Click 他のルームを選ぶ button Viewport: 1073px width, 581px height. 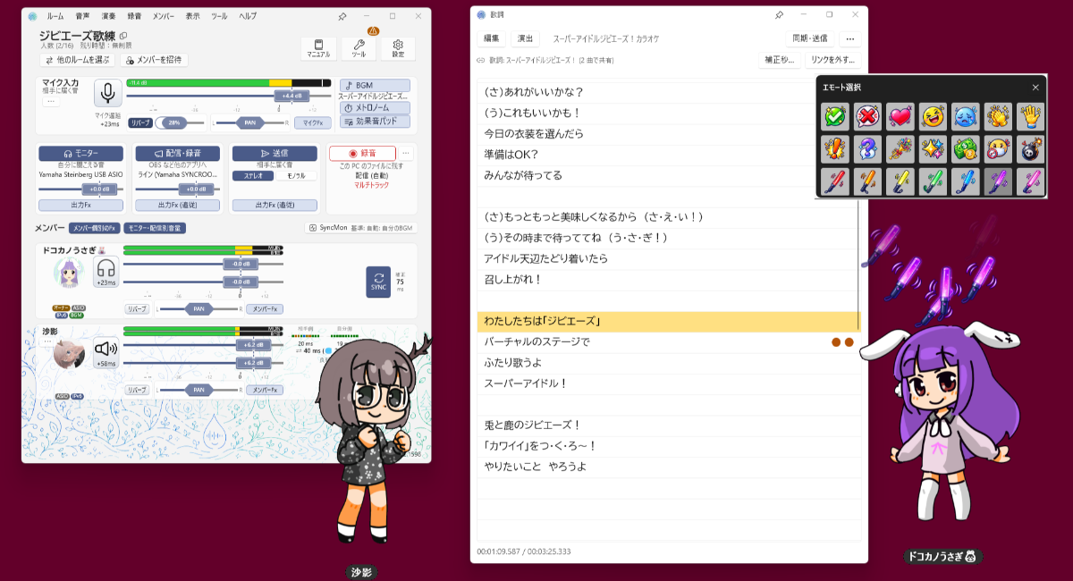(78, 60)
